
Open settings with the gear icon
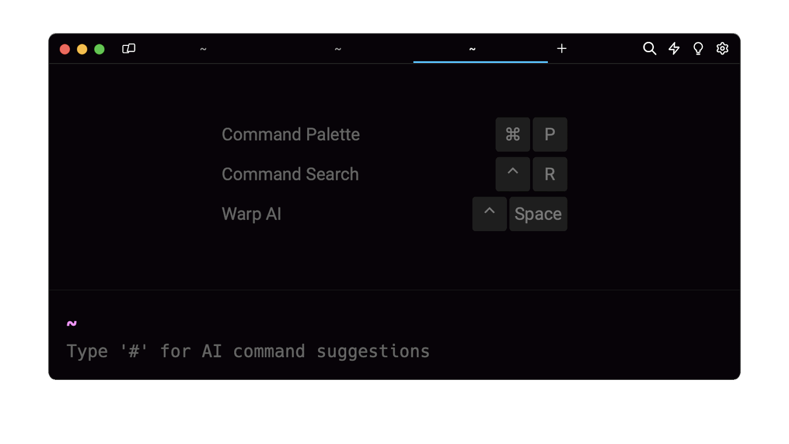[x=722, y=49]
